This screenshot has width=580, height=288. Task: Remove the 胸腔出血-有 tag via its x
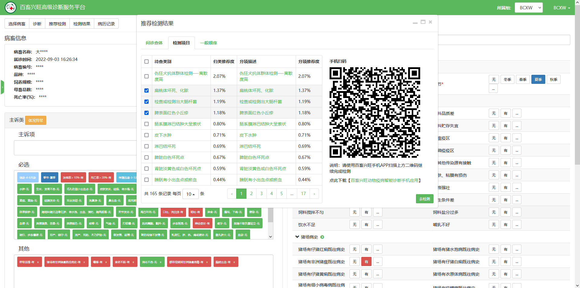click(234, 262)
